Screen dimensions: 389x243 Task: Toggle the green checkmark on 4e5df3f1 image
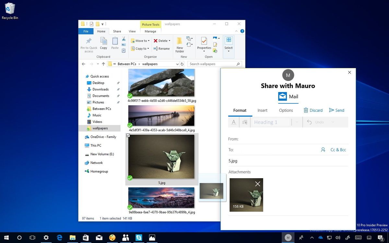tap(130, 125)
